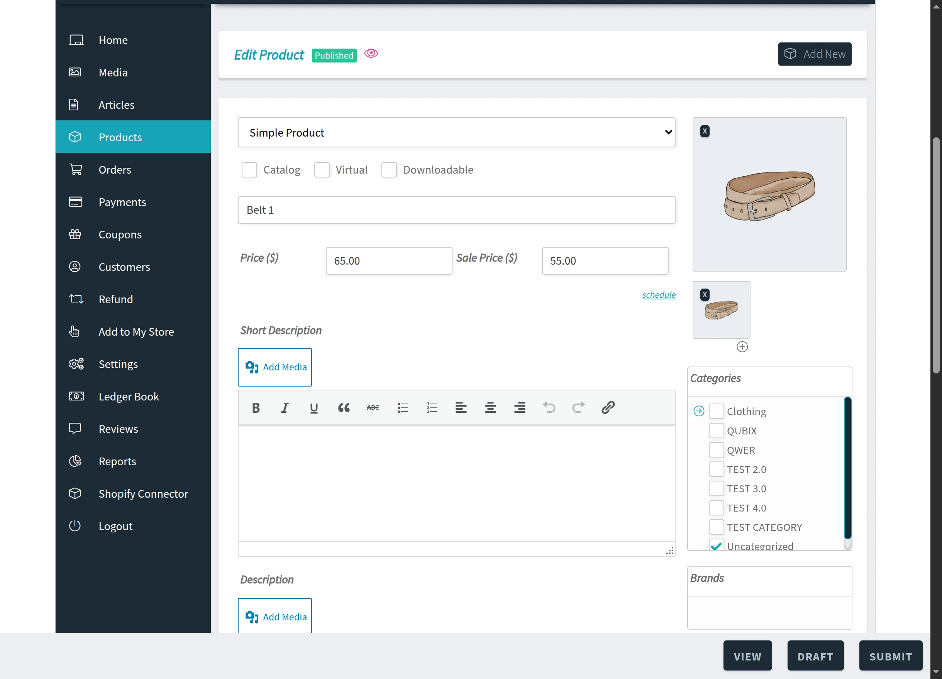Tick the QWER category

tap(716, 450)
